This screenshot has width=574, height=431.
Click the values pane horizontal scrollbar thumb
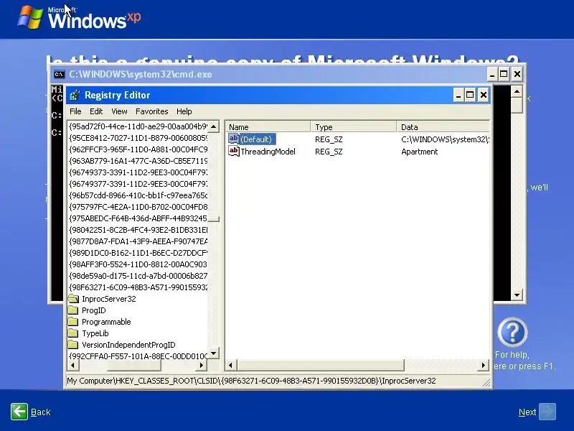pyautogui.click(x=320, y=365)
